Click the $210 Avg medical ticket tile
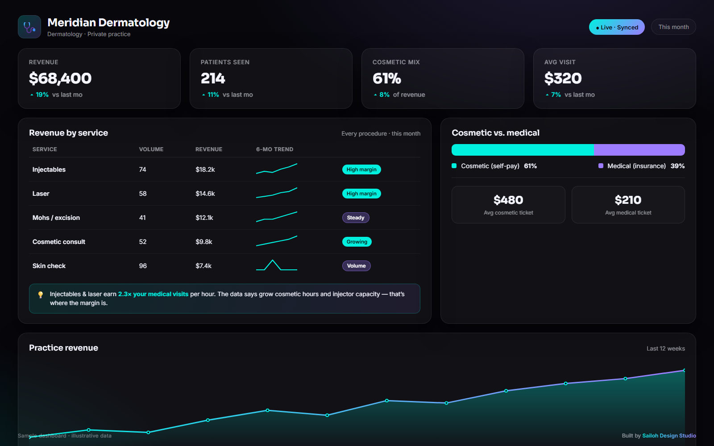The height and width of the screenshot is (446, 714). click(x=628, y=205)
